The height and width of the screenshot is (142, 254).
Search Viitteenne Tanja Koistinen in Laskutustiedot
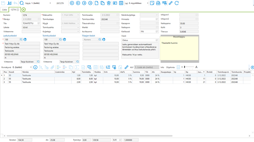pyautogui.click(x=38, y=62)
